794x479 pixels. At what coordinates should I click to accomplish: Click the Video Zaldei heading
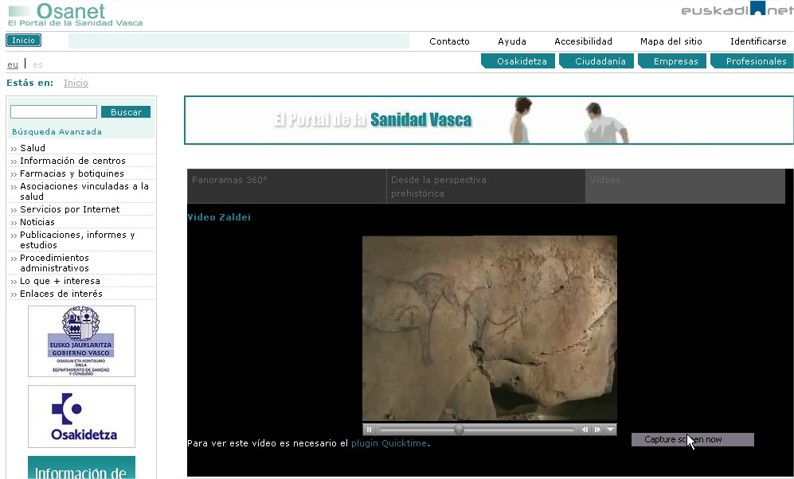(219, 217)
